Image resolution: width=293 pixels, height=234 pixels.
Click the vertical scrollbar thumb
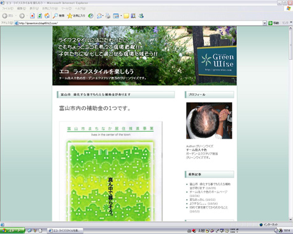[290, 45]
